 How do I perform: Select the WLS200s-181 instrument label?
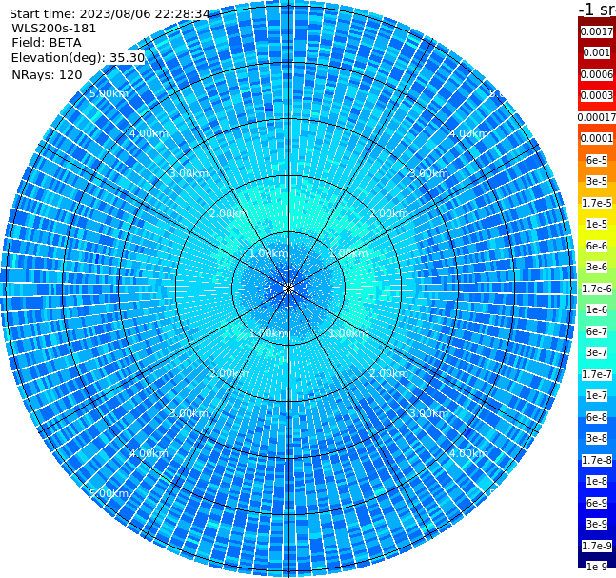54,29
